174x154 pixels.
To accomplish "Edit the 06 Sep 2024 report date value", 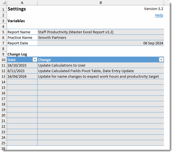I will [x=101, y=43].
